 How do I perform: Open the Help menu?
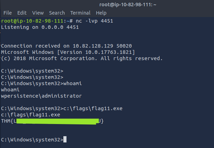click(101, 13)
